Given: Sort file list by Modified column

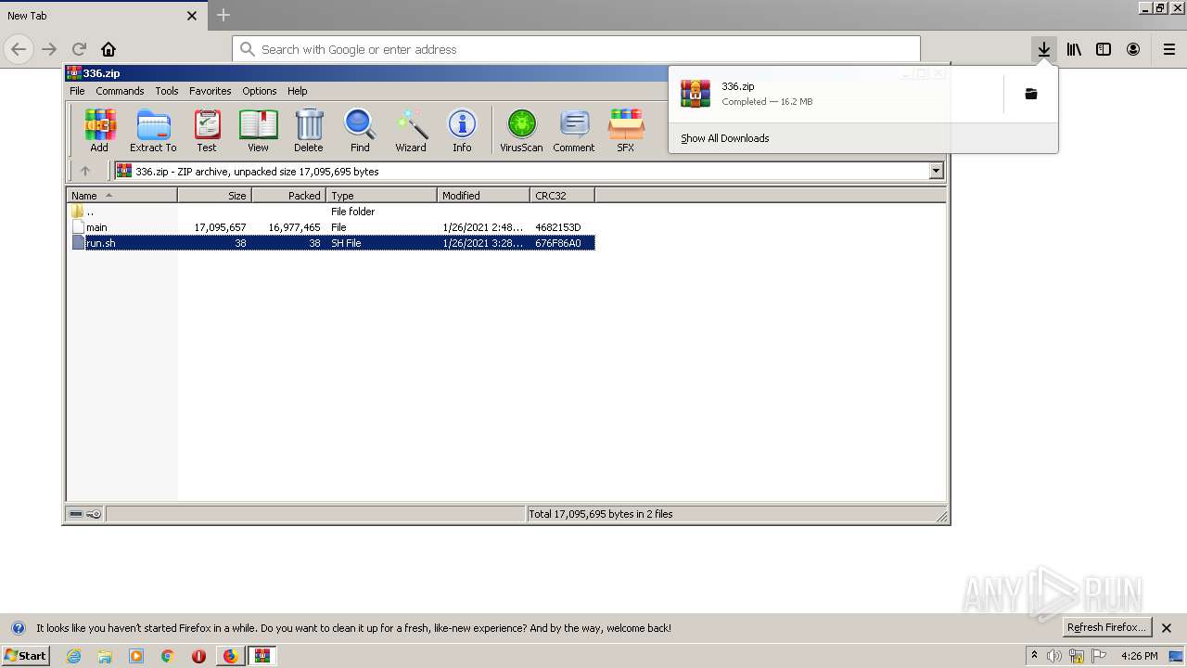Looking at the screenshot, I should point(483,196).
